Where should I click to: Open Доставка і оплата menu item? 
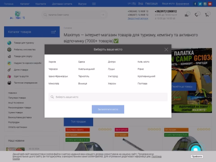62,4
